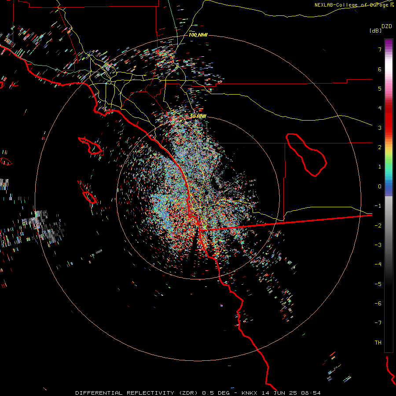This screenshot has height=396, width=396.
Task: Click the -3 value on the color scale
Action: pos(378,245)
